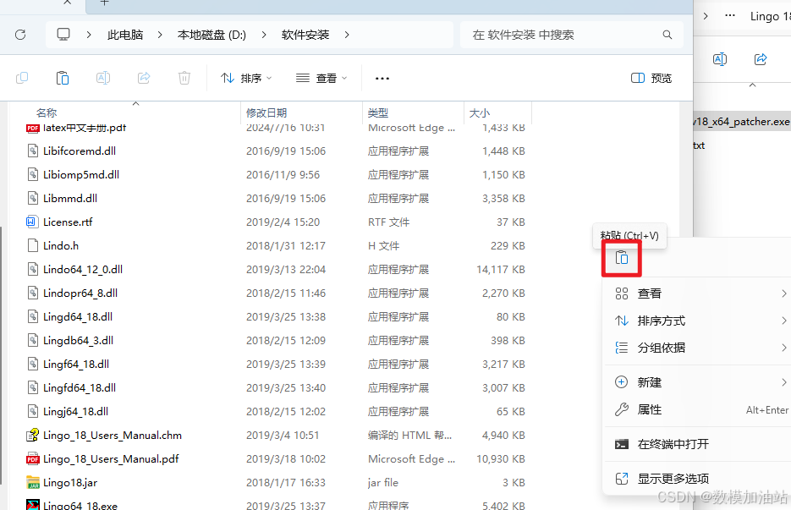Open the 分组依据 context menu entry
The width and height of the screenshot is (791, 510).
tap(698, 348)
